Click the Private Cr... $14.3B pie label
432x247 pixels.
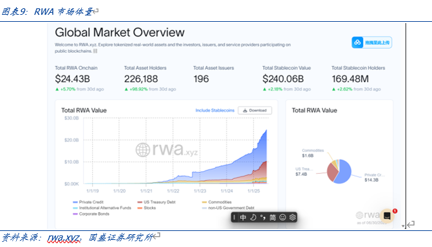pos(374,177)
